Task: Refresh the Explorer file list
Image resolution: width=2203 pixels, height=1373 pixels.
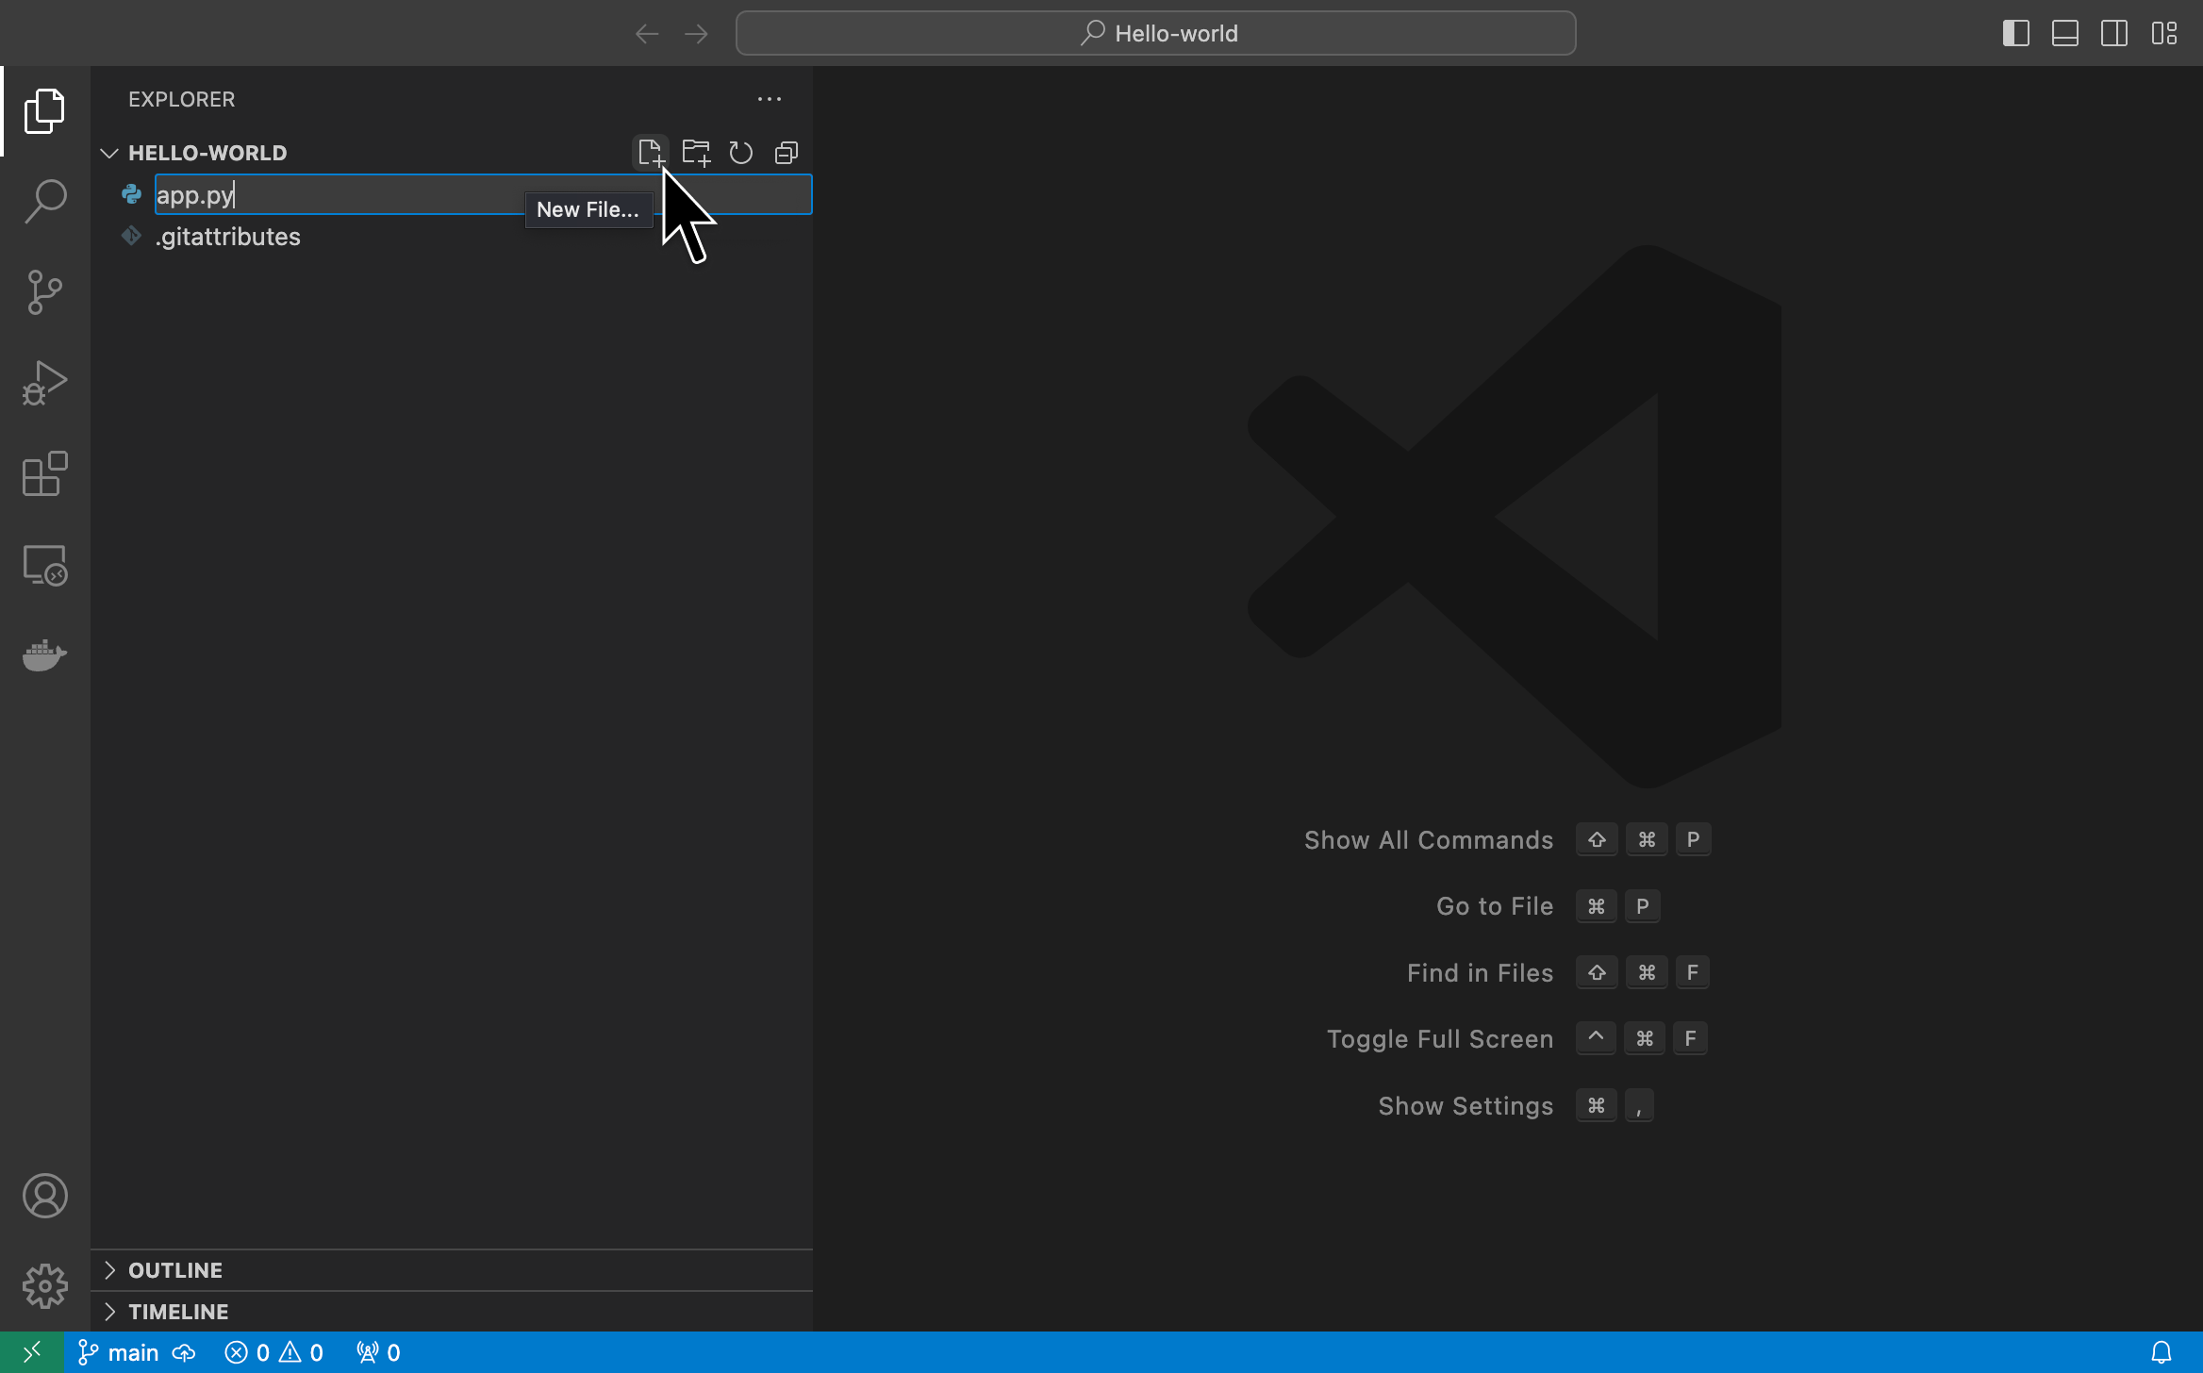Action: (740, 152)
